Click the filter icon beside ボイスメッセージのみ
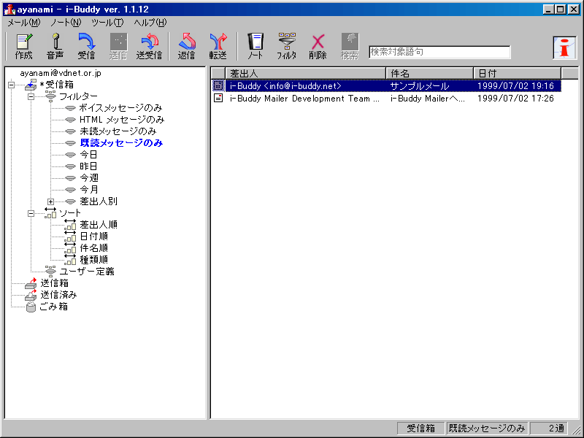This screenshot has width=584, height=438. coord(70,108)
